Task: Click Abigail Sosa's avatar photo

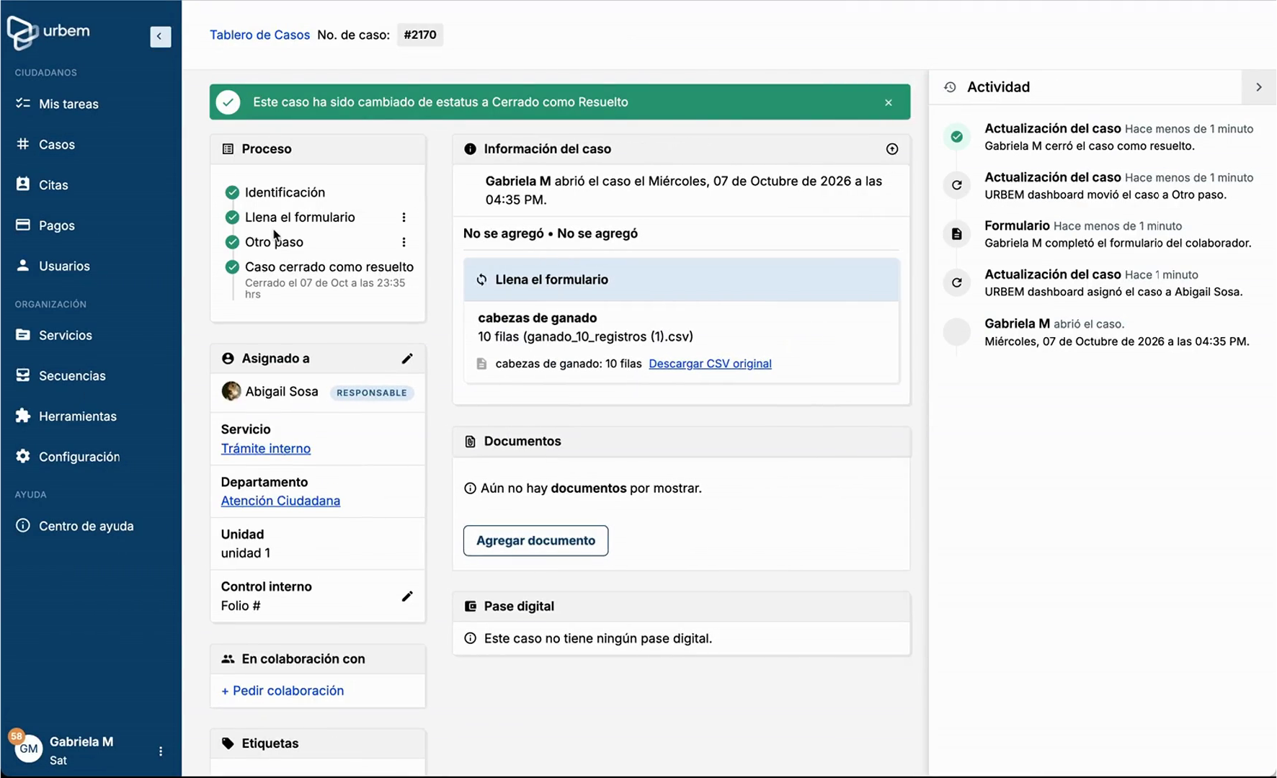Action: click(x=231, y=391)
